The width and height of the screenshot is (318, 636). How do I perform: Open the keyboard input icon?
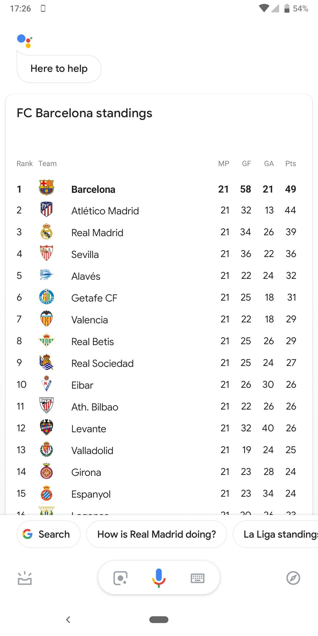(197, 578)
